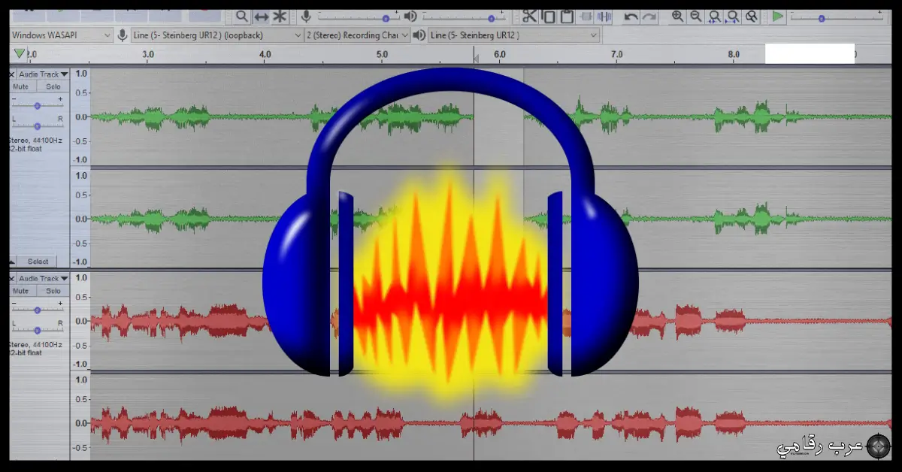902x472 pixels.
Task: Click the recording meter microphone icon
Action: point(306,16)
